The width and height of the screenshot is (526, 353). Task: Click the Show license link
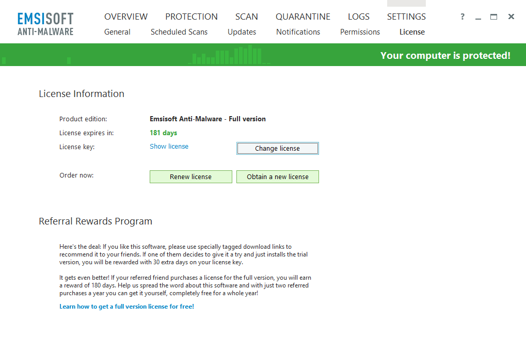[169, 147]
